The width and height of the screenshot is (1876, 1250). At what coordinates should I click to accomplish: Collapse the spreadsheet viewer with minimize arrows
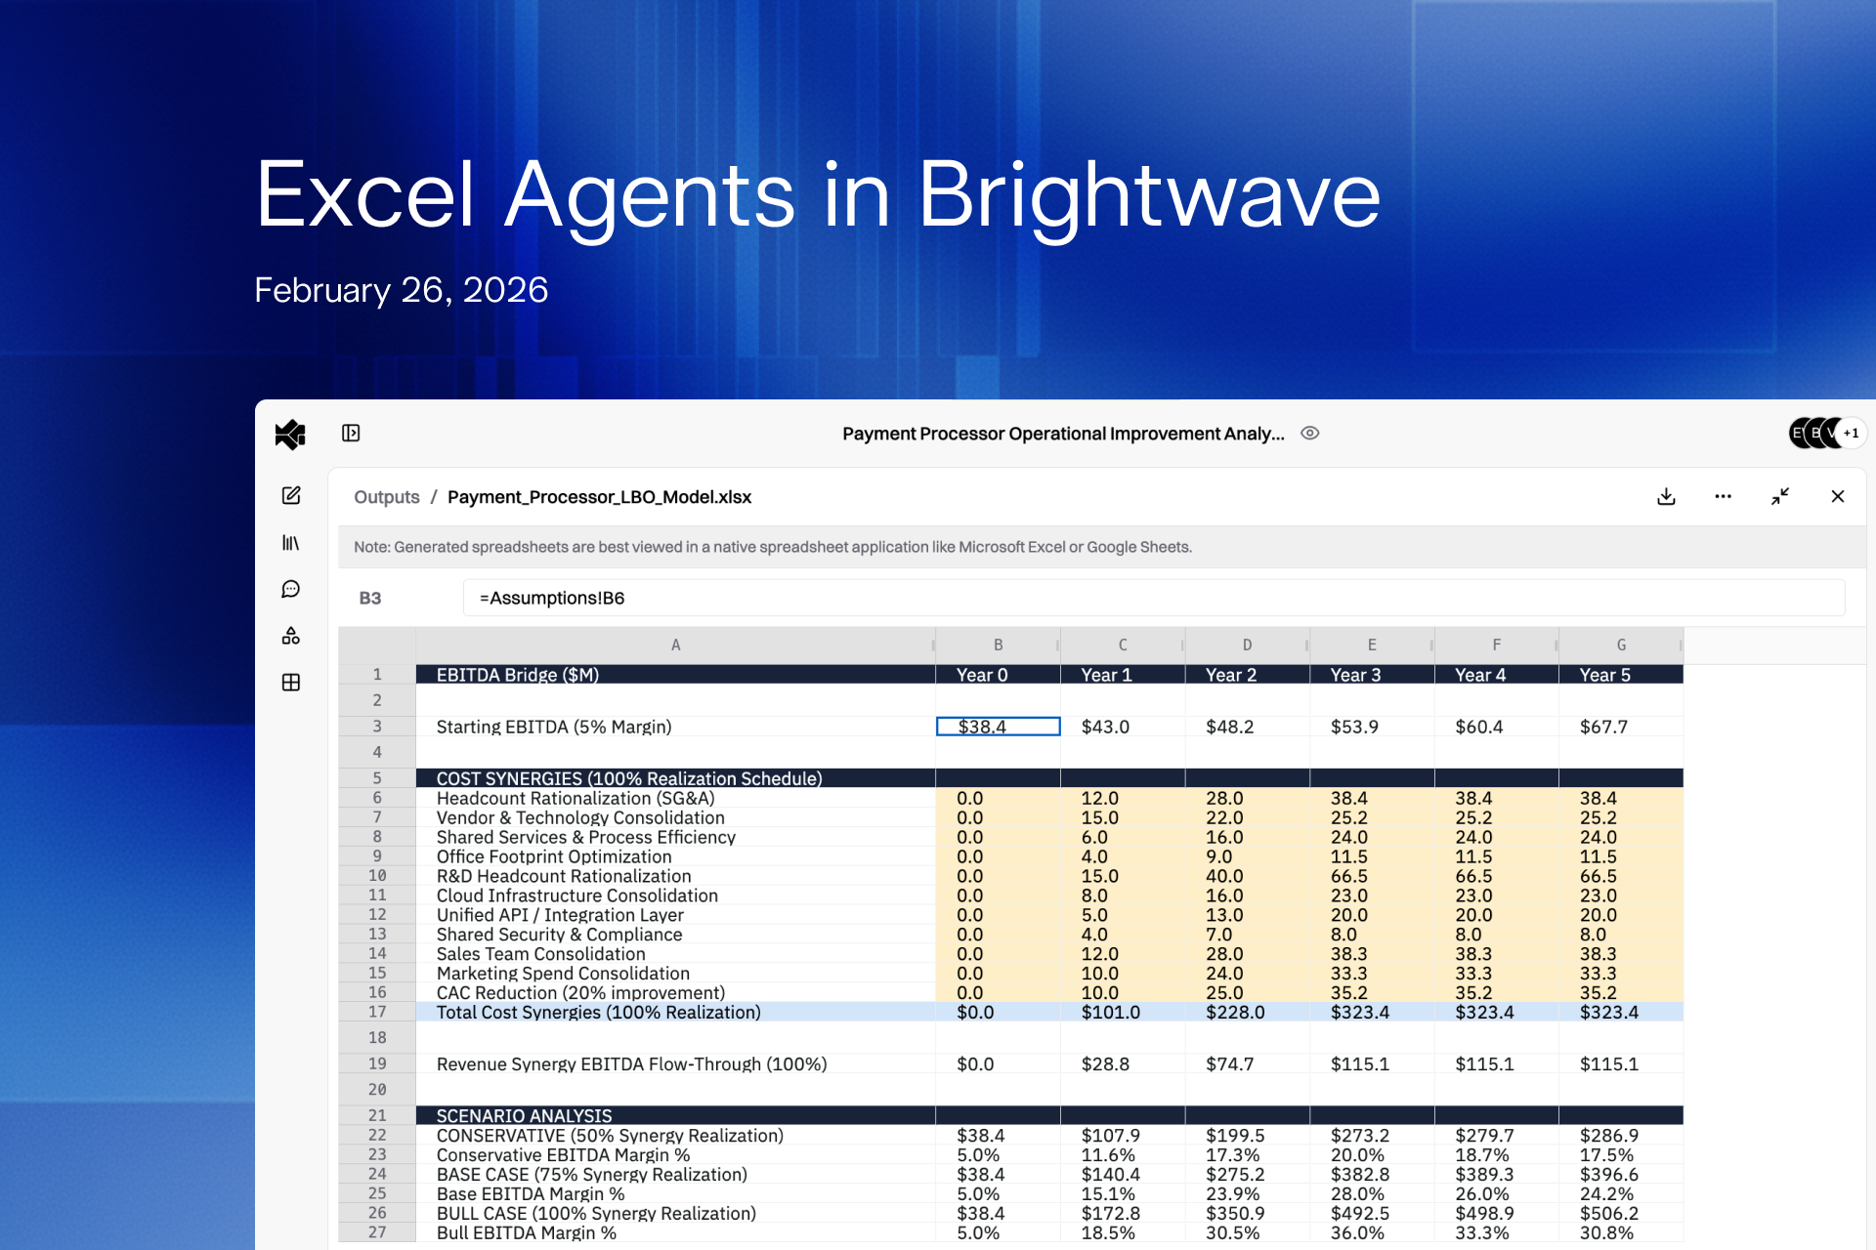(1780, 496)
